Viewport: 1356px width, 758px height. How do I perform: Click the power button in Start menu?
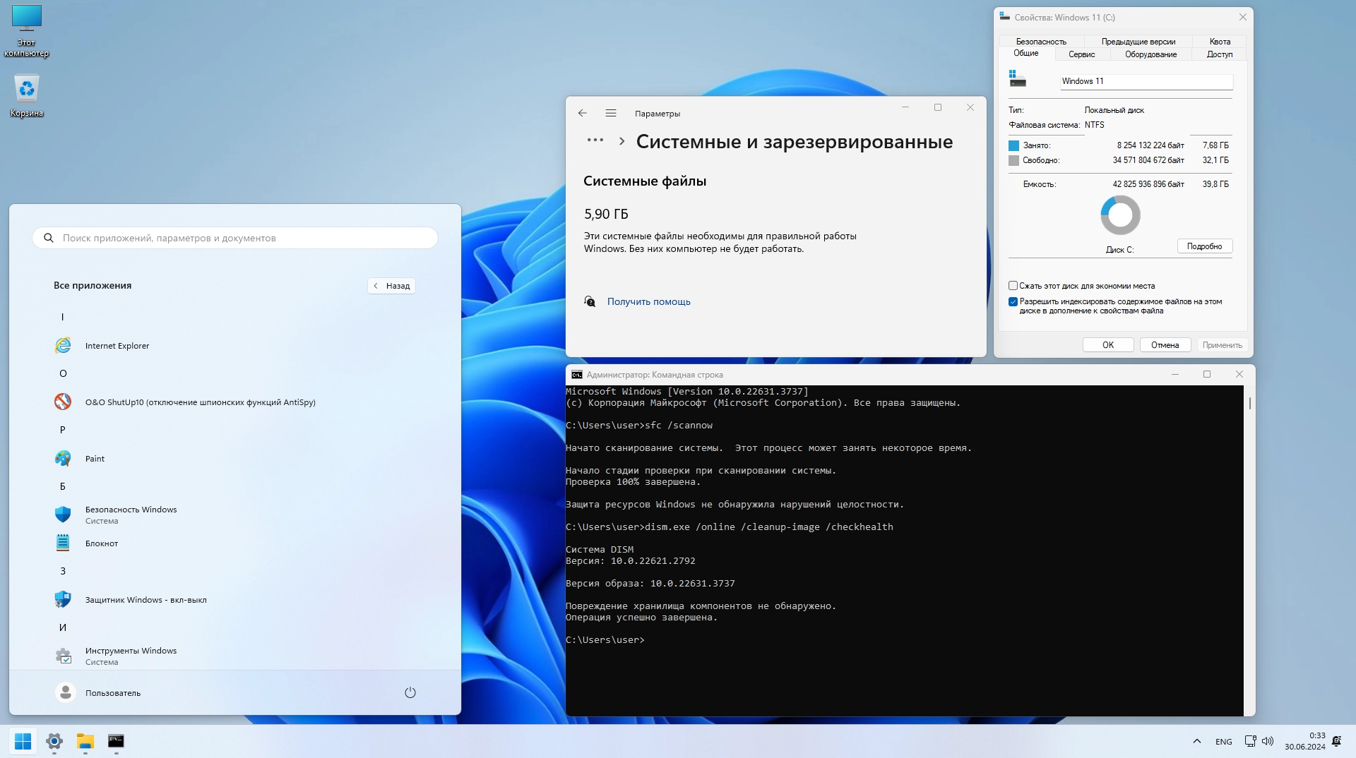click(410, 692)
